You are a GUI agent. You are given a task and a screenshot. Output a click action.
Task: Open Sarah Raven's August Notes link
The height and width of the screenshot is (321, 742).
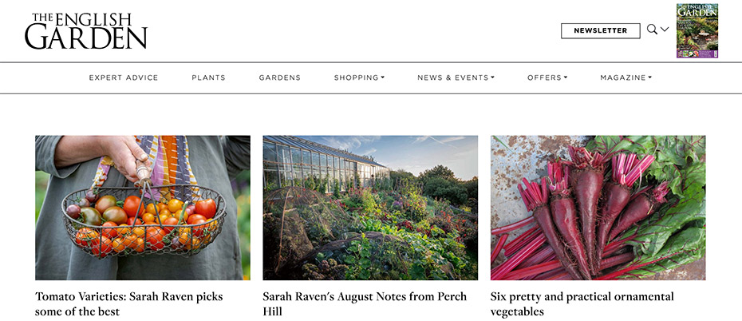click(365, 304)
